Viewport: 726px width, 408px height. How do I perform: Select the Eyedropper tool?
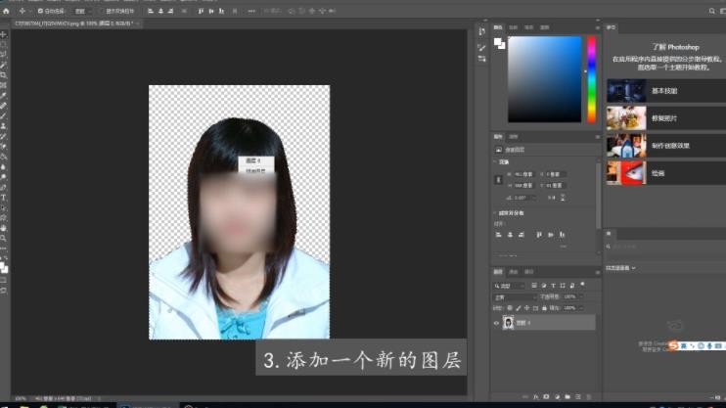tap(4, 96)
